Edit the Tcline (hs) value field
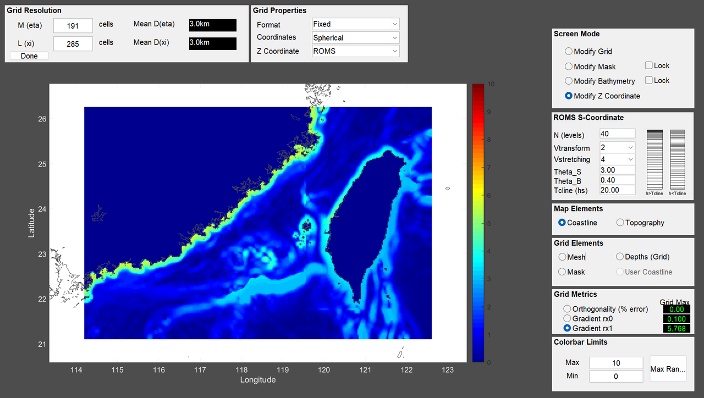The height and width of the screenshot is (398, 704). (x=618, y=190)
